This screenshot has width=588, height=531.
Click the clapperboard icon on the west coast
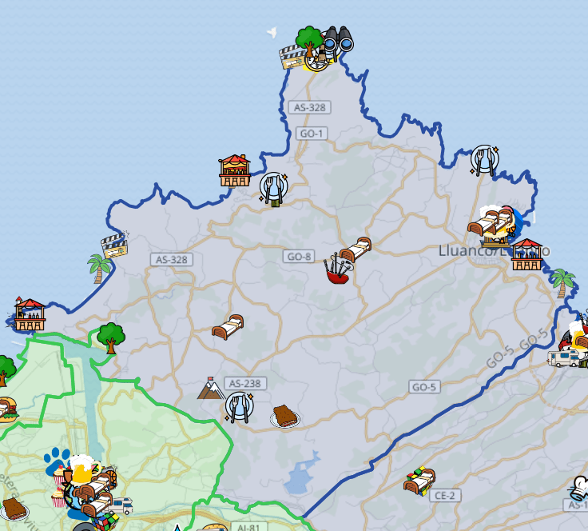tap(114, 244)
